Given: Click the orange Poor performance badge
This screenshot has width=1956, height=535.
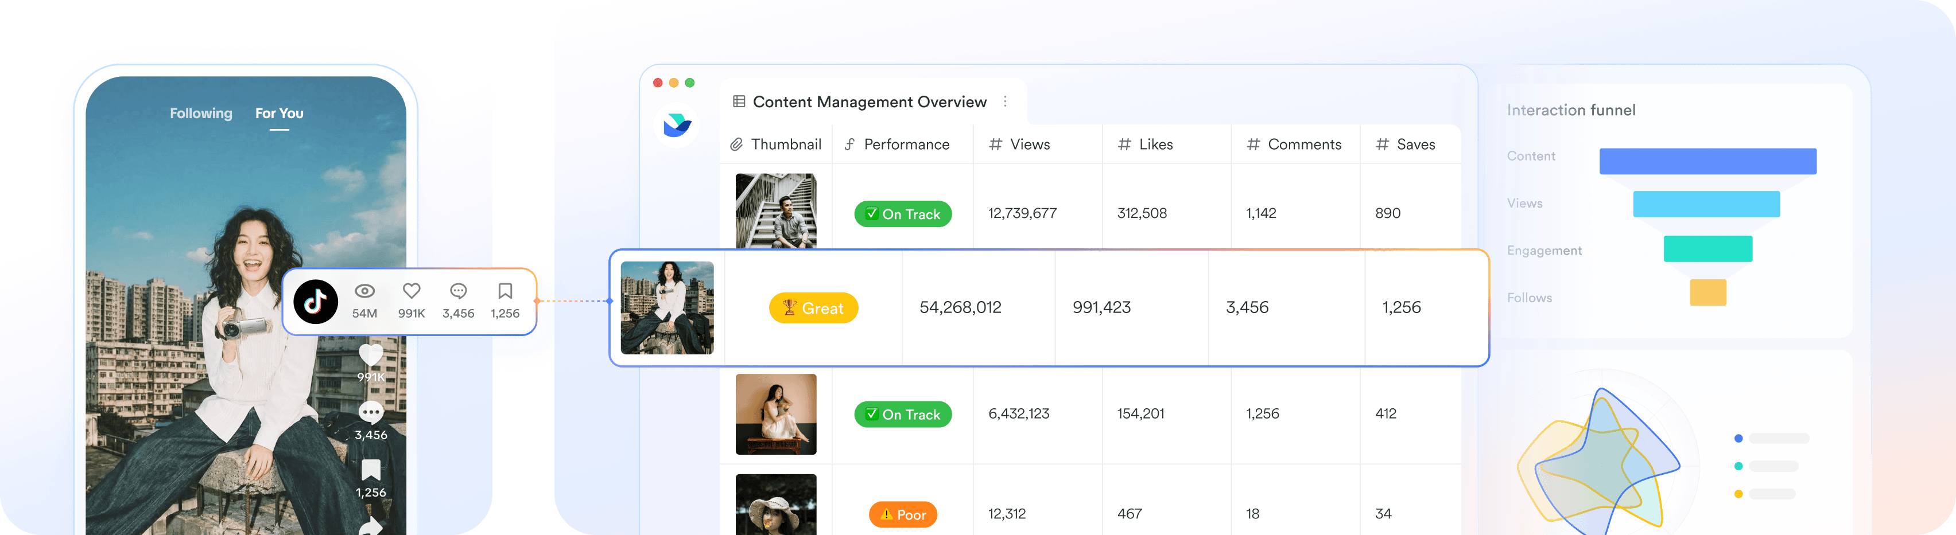Looking at the screenshot, I should [x=903, y=514].
